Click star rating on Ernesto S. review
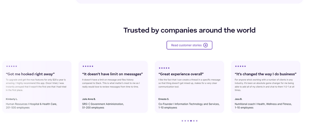Screen dimensions: 310x131 [x=164, y=68]
